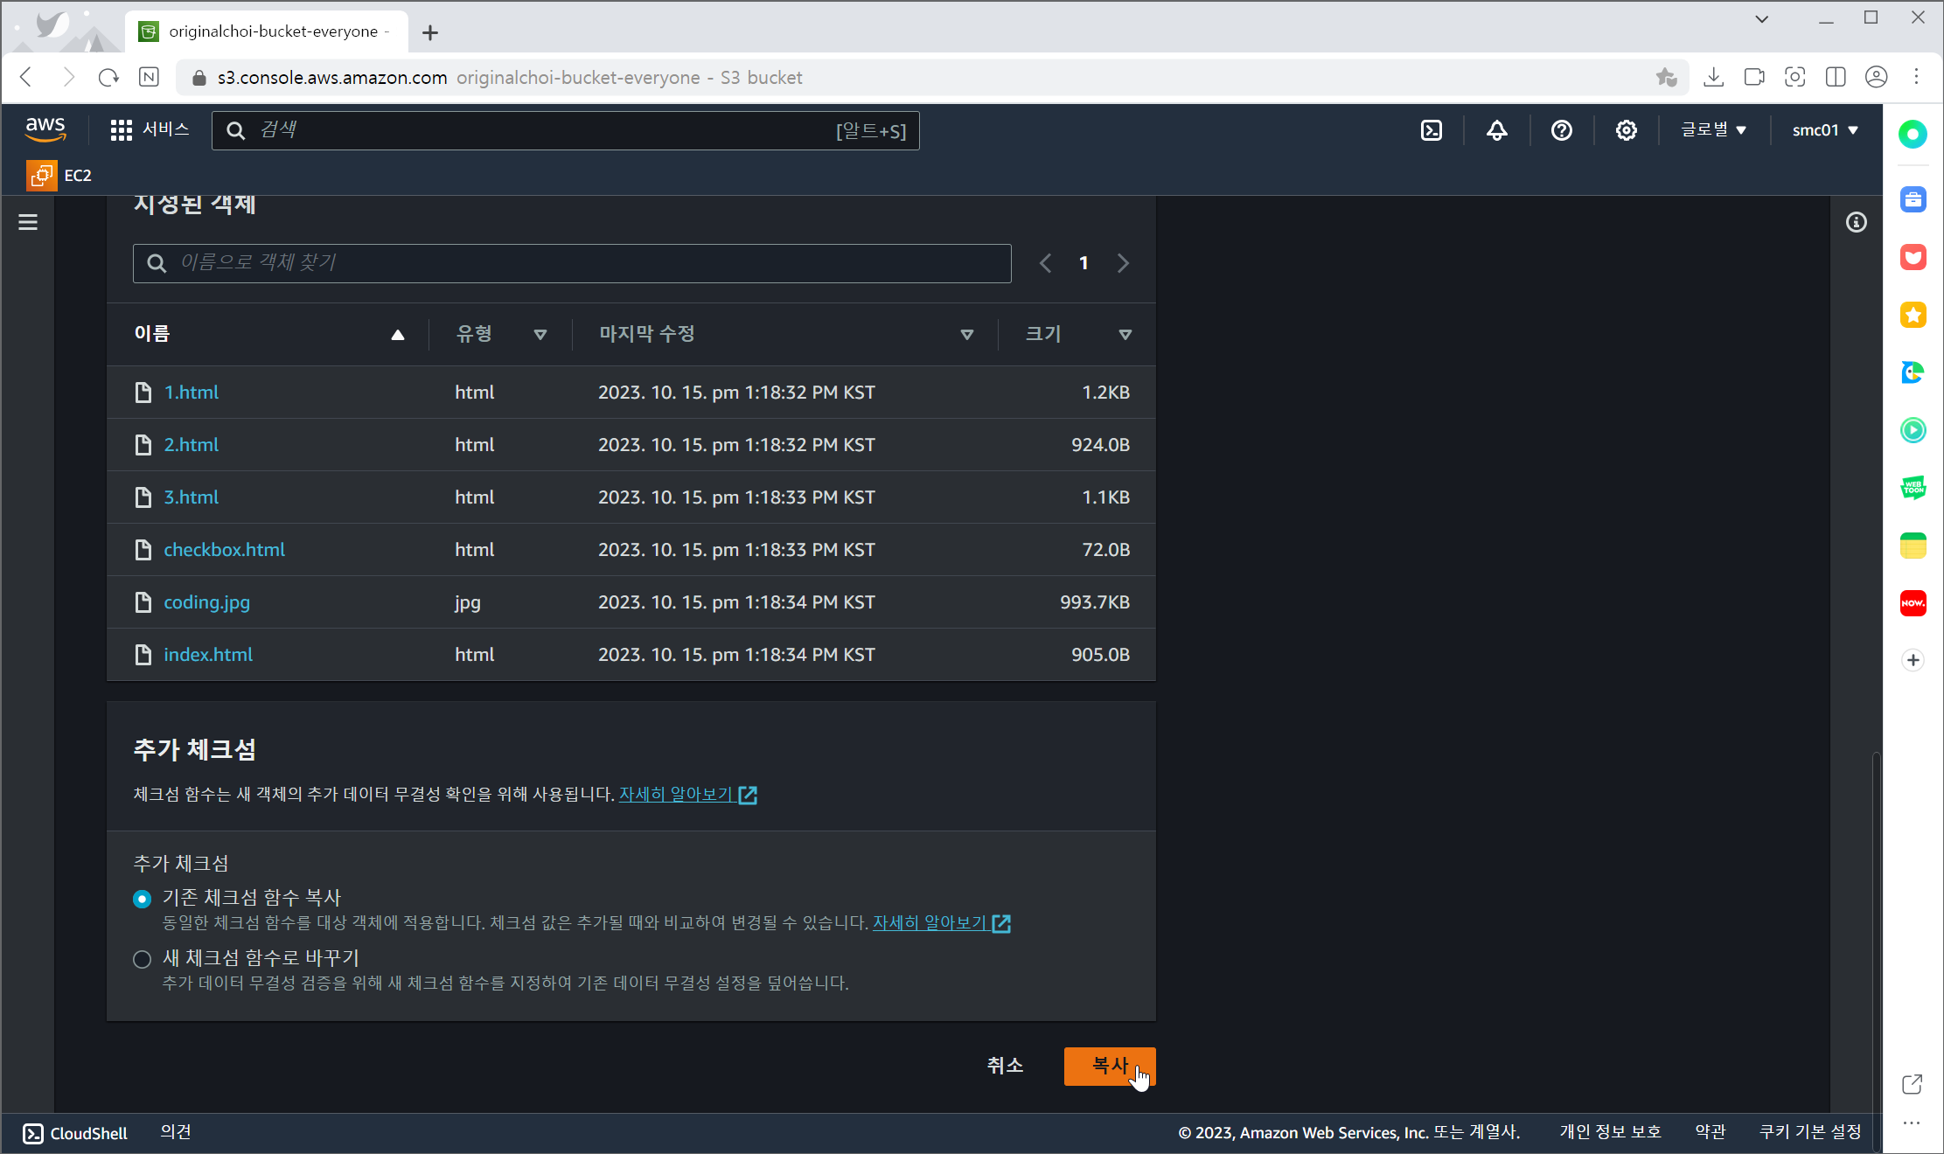Viewport: 1944px width, 1154px height.
Task: Focus the AWS 검색 search field
Action: pyautogui.click(x=565, y=130)
